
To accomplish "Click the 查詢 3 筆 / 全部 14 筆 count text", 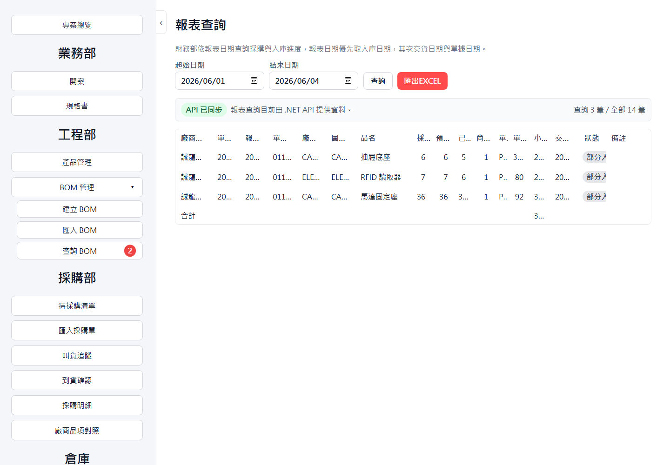I will click(610, 110).
